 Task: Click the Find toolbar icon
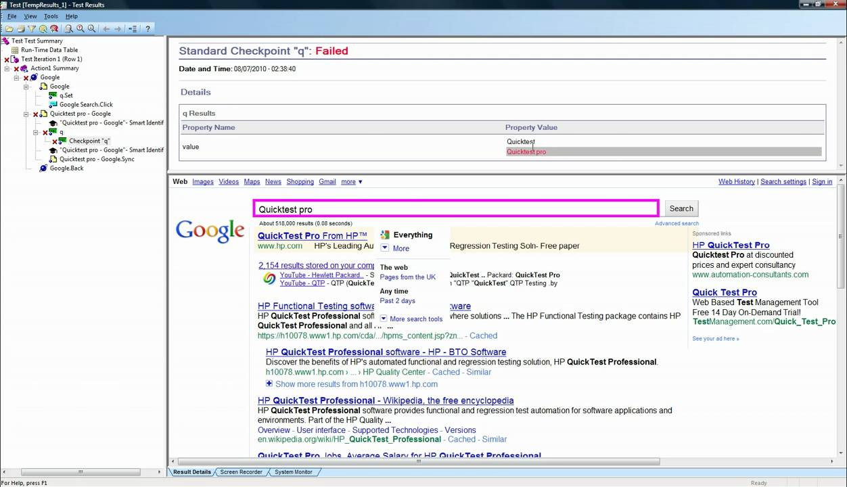coord(43,28)
